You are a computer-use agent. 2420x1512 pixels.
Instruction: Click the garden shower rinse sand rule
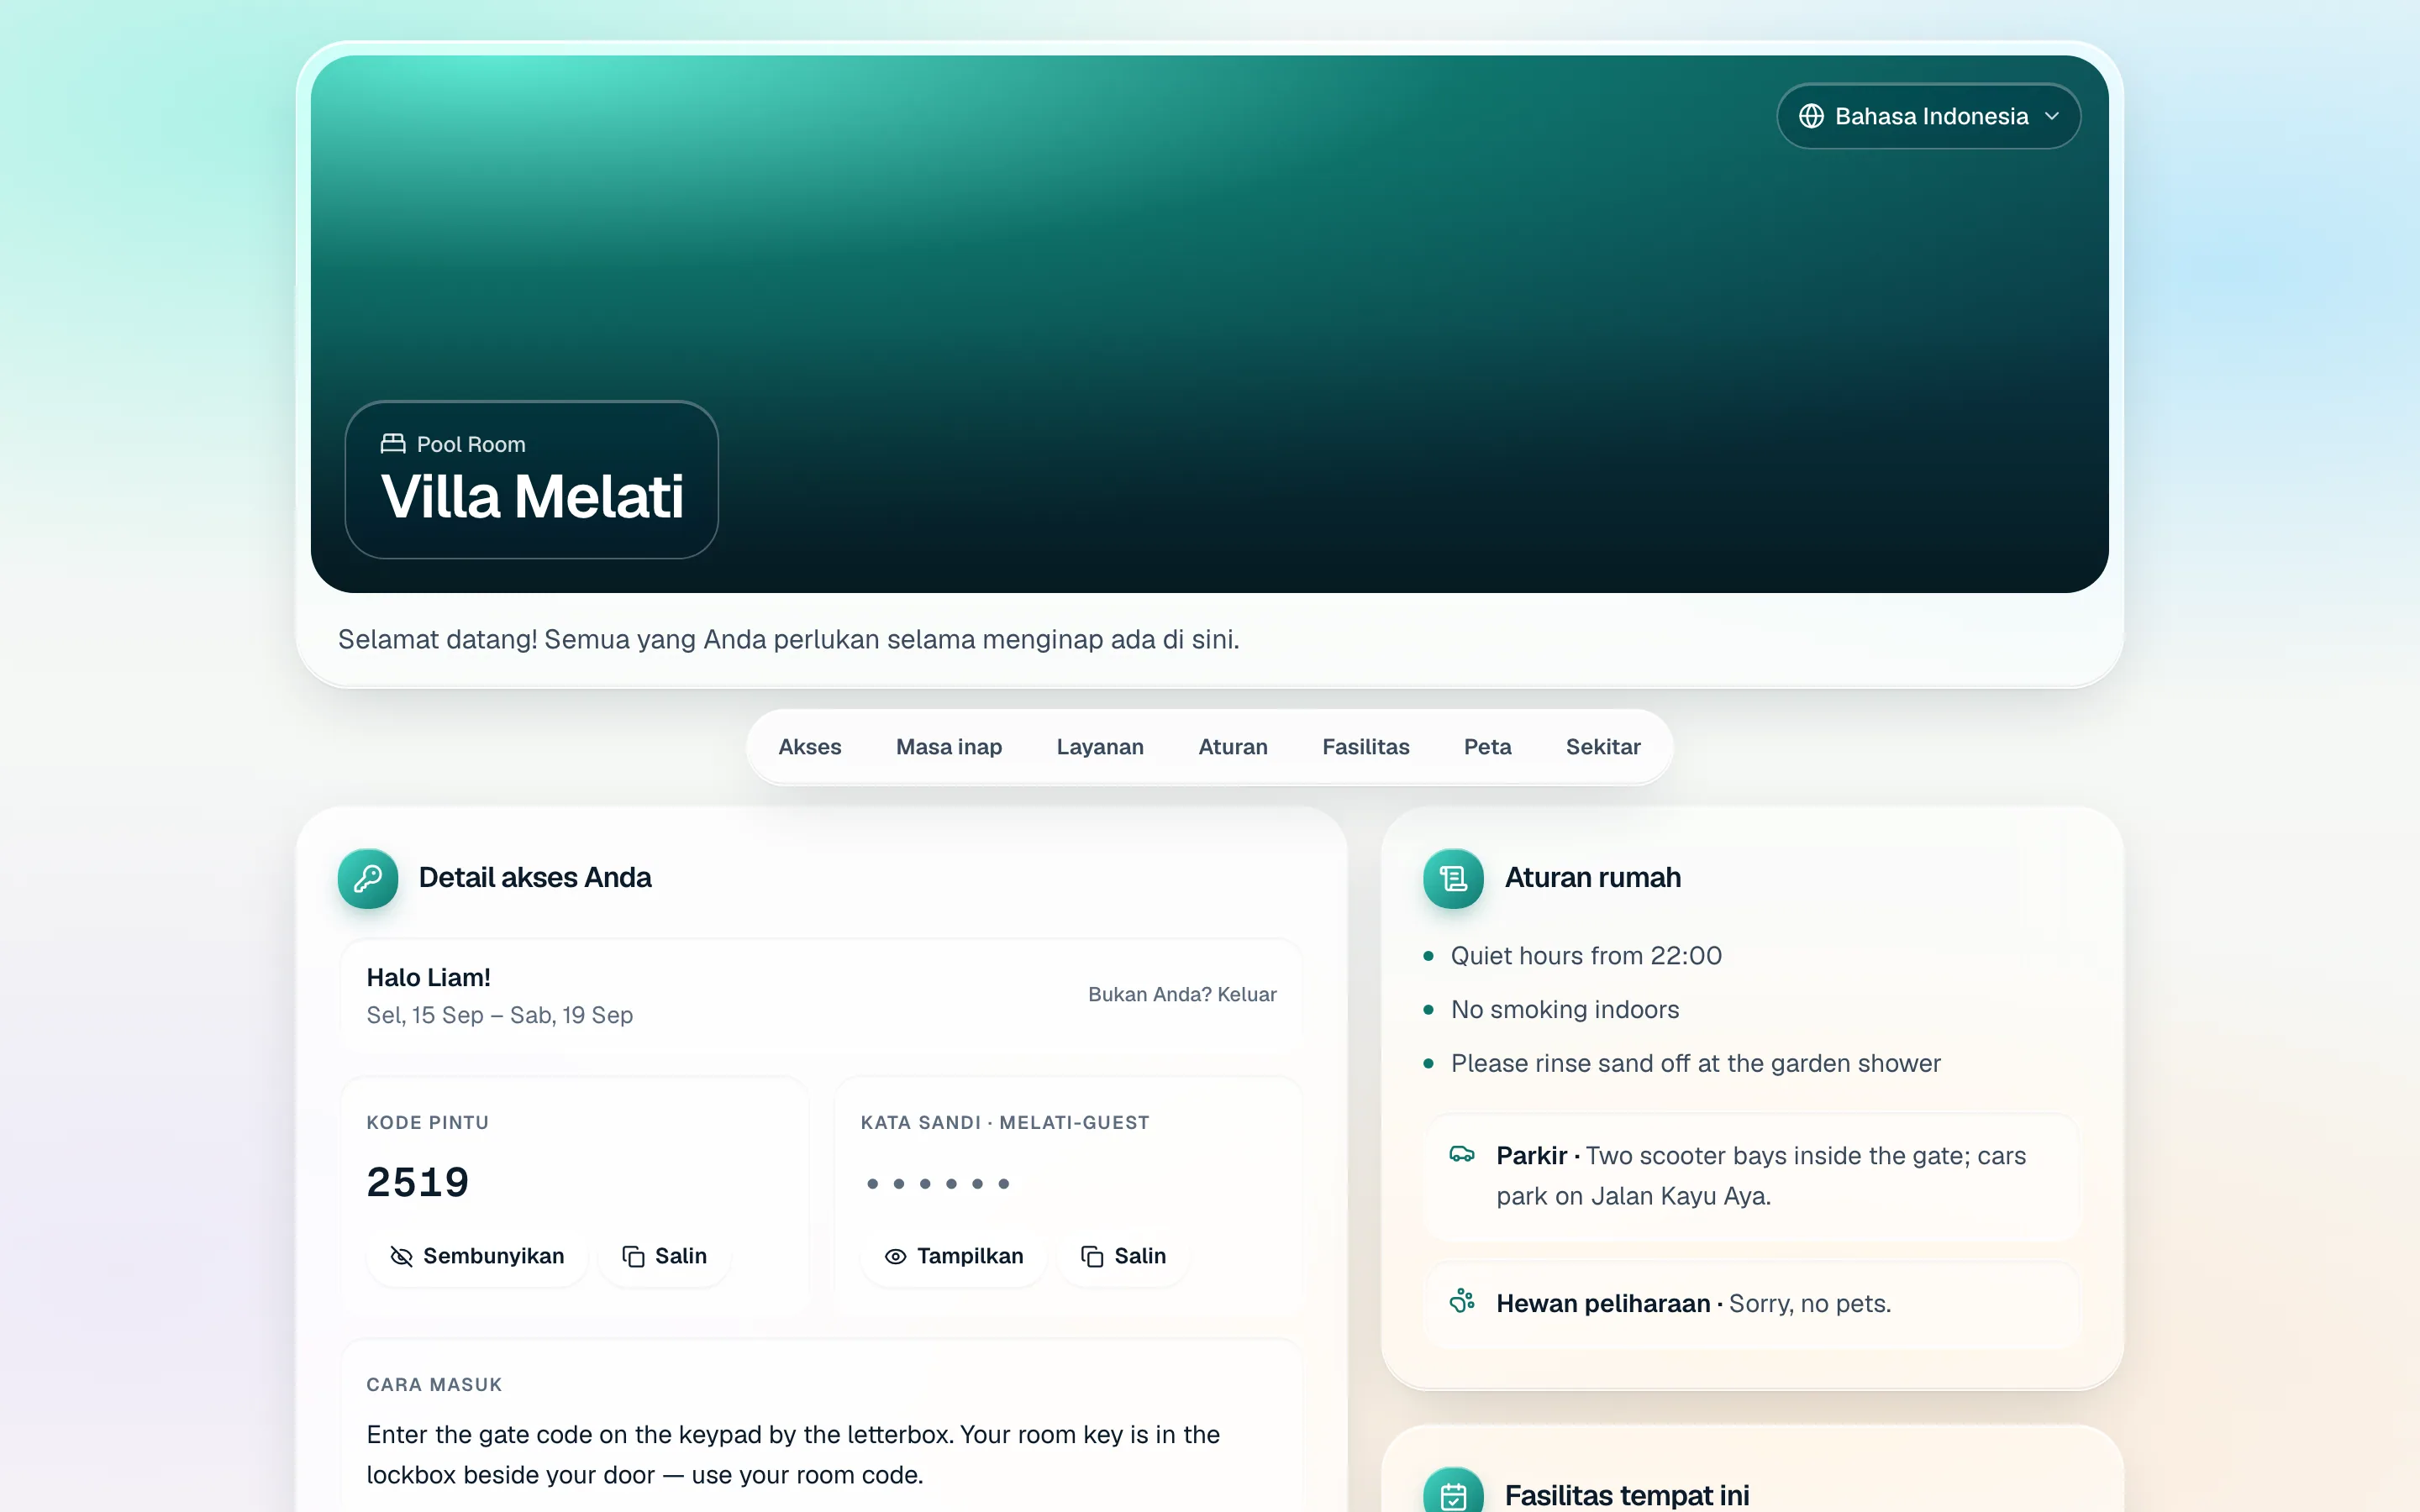[x=1695, y=1064]
